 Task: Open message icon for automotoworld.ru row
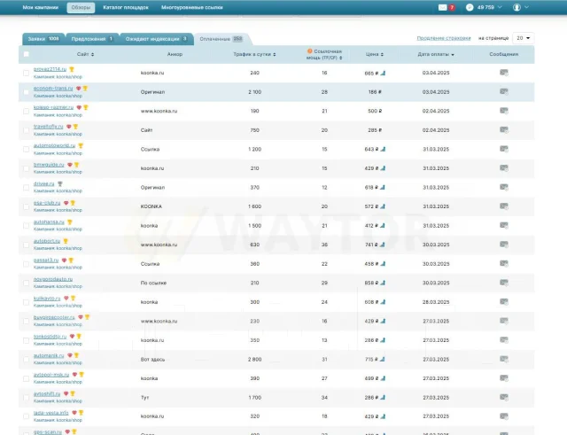click(504, 149)
